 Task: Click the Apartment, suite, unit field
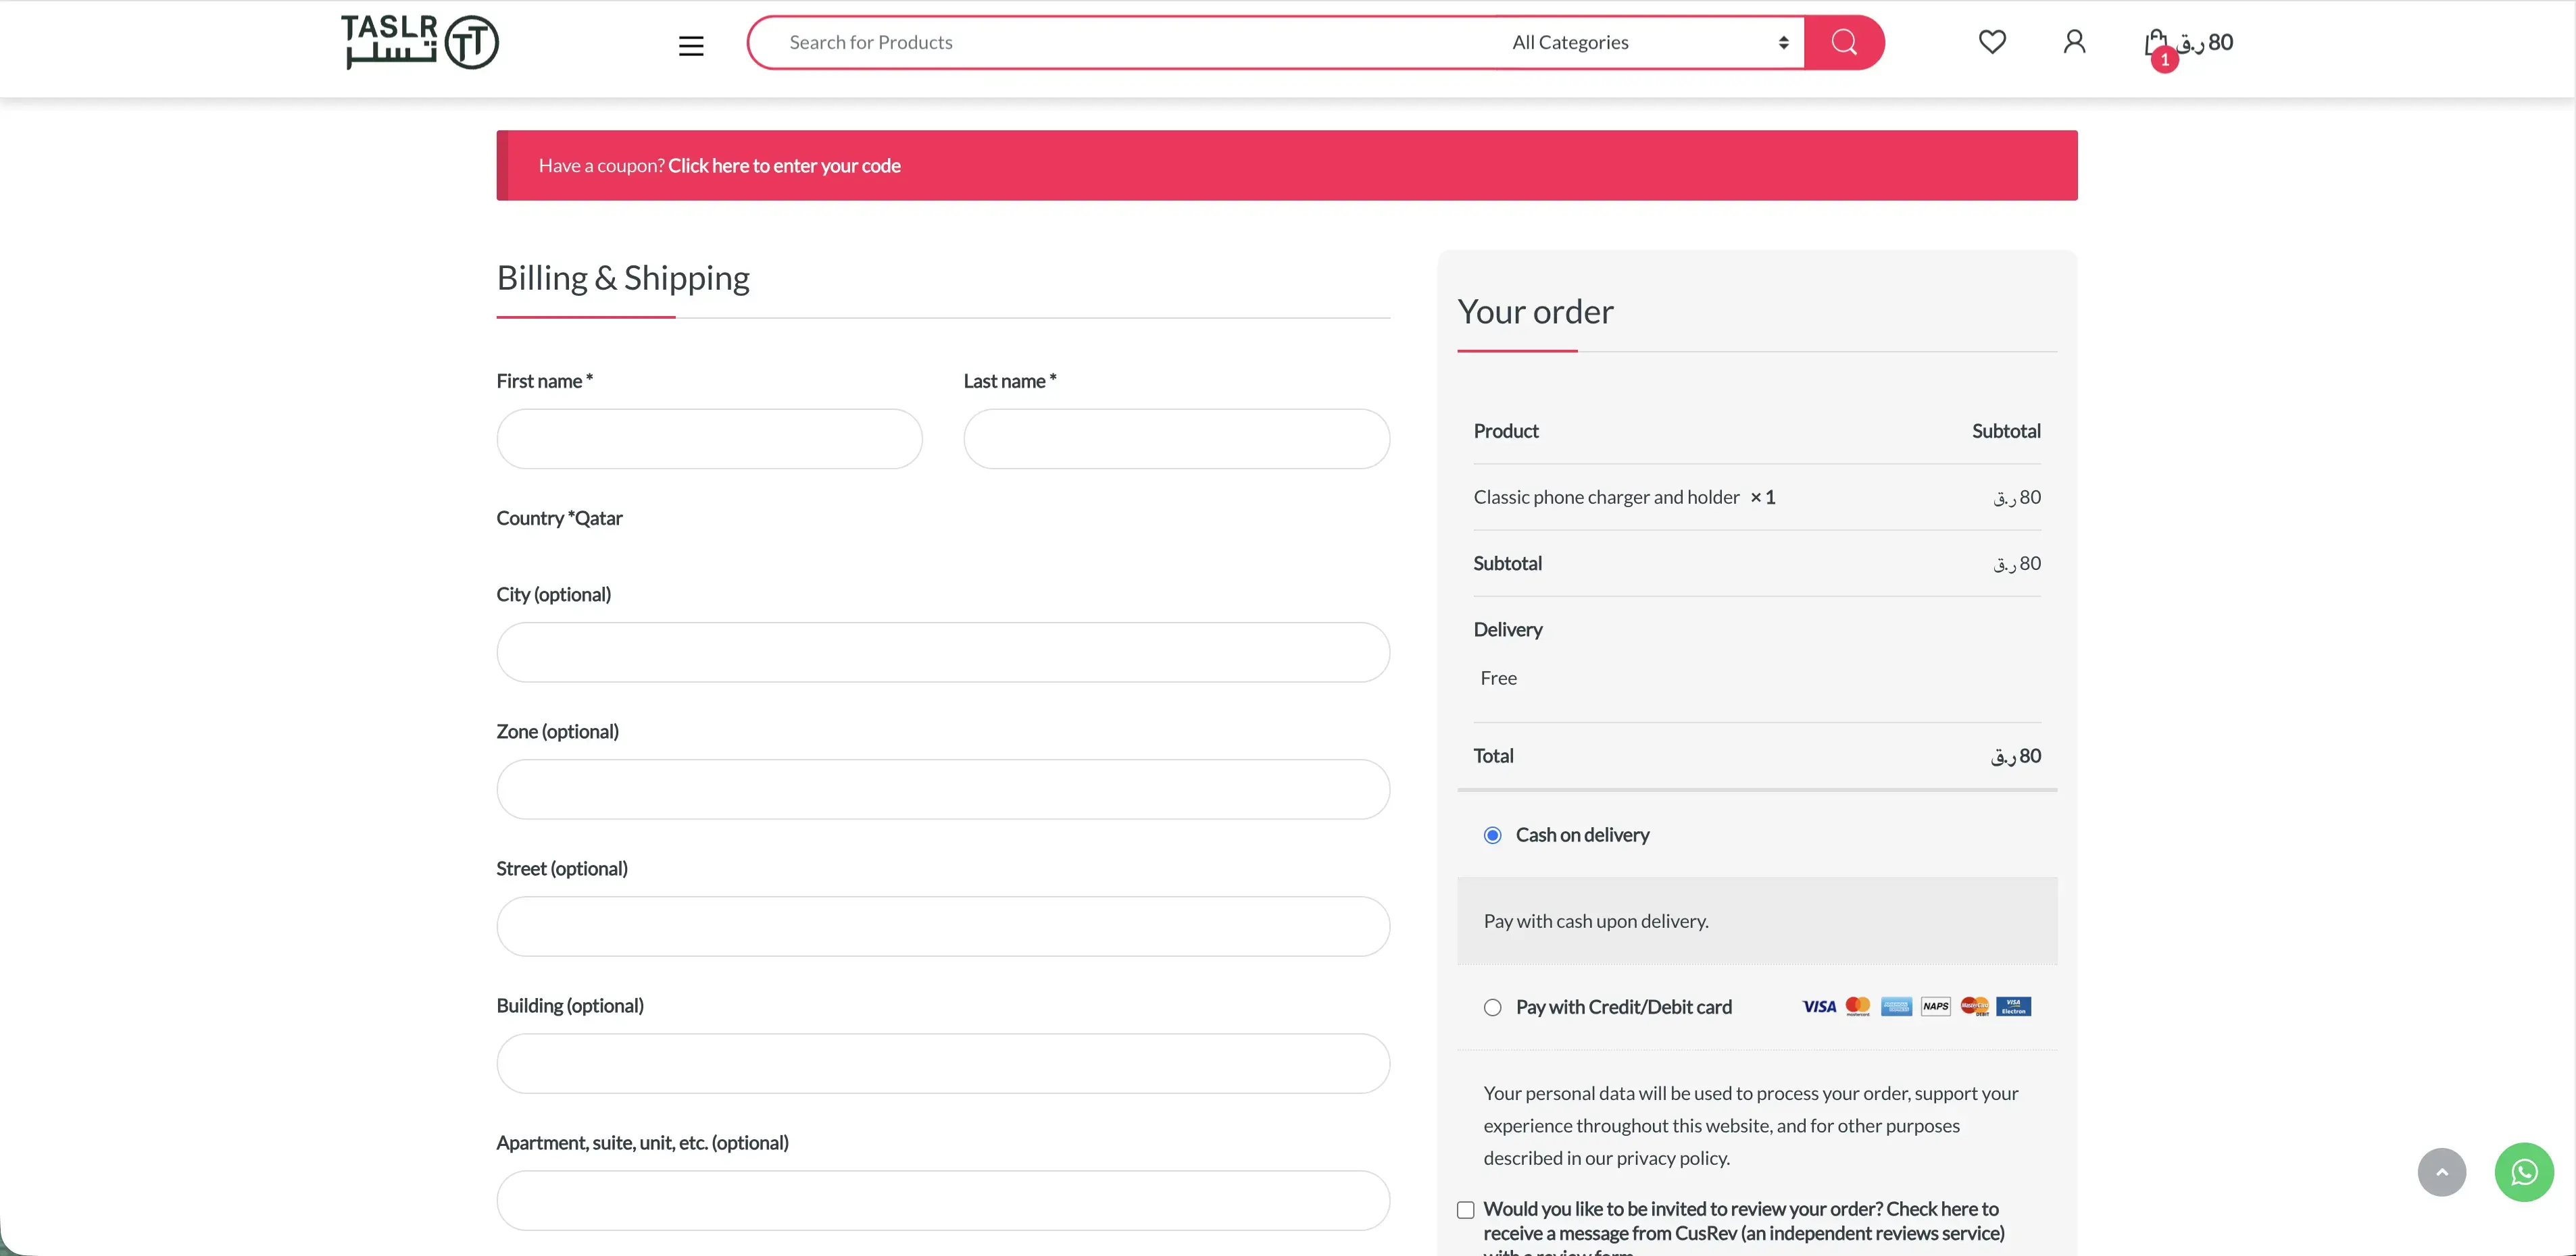point(943,1200)
